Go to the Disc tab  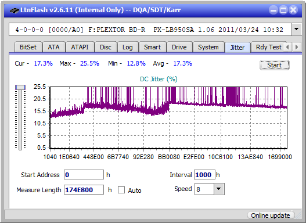click(x=106, y=47)
